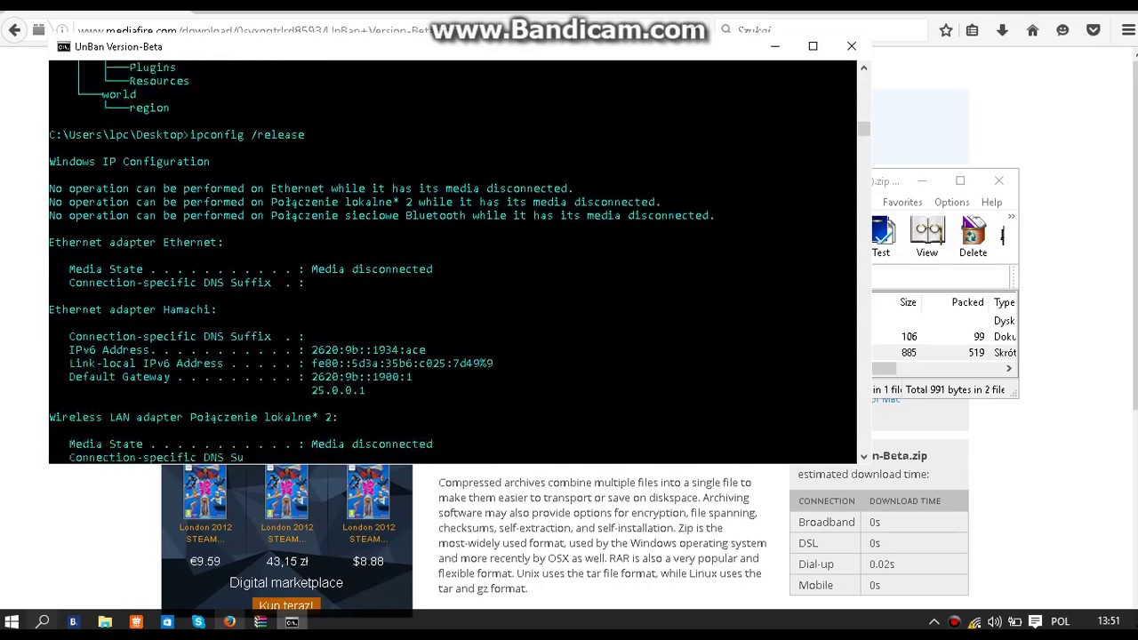
Task: Switch to WinRAR on the taskbar
Action: [260, 622]
